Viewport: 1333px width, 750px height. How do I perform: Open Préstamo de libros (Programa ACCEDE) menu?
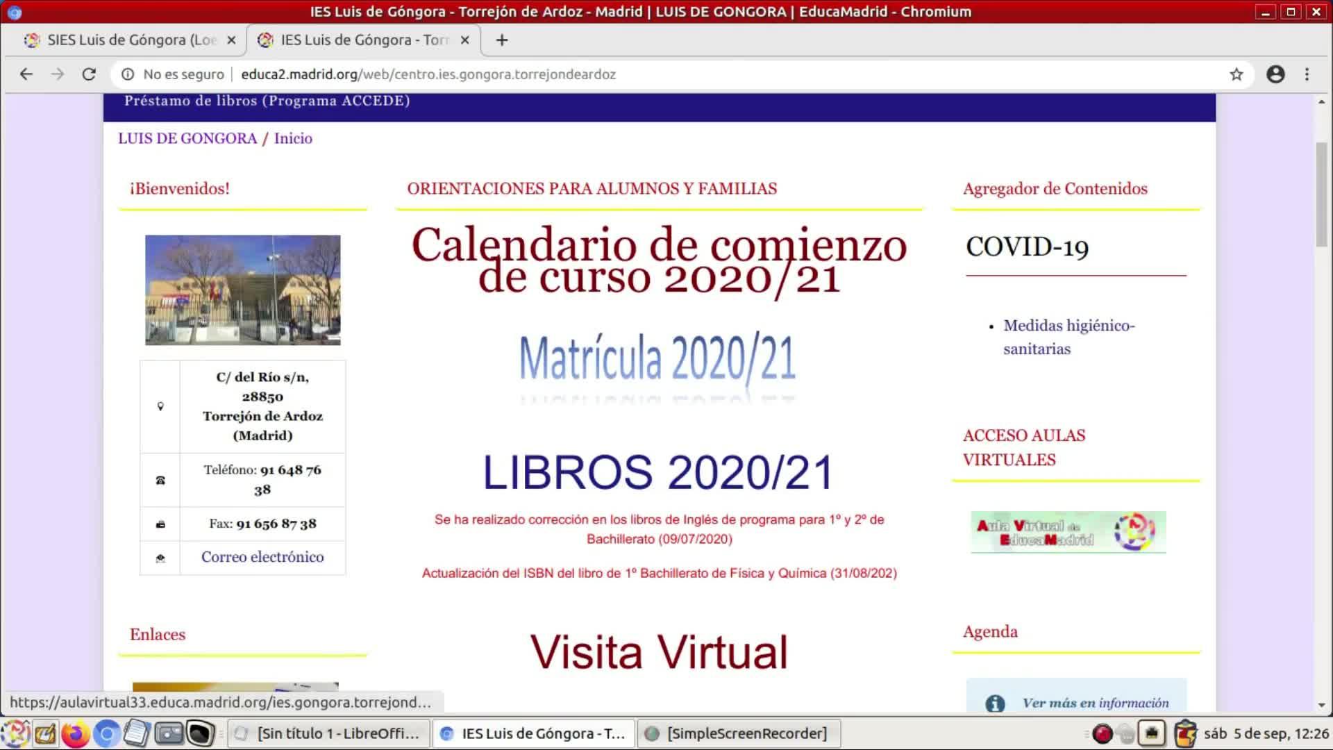click(267, 101)
